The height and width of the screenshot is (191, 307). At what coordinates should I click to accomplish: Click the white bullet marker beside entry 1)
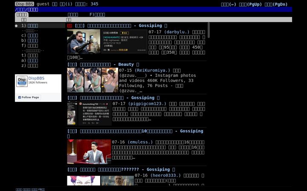click(x=17, y=26)
